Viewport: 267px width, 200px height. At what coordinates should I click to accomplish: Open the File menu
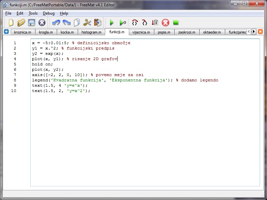[8, 13]
